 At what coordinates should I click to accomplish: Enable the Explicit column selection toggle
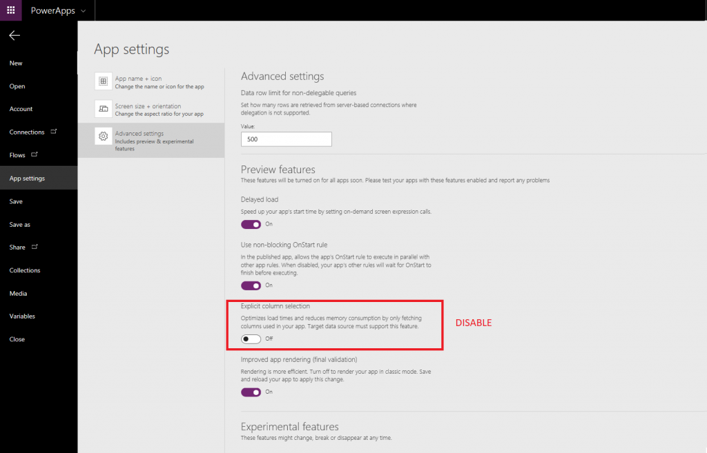click(x=251, y=339)
